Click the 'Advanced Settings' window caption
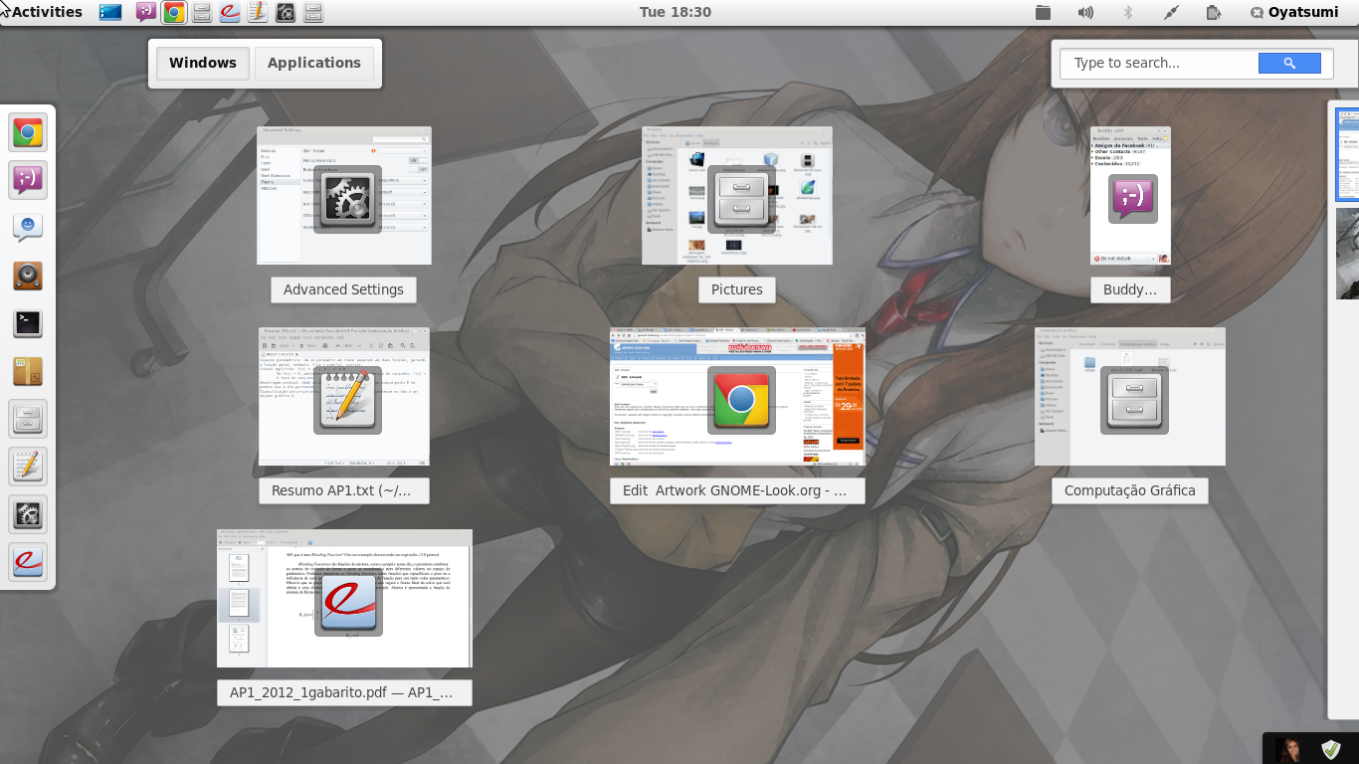1359x764 pixels. click(343, 289)
